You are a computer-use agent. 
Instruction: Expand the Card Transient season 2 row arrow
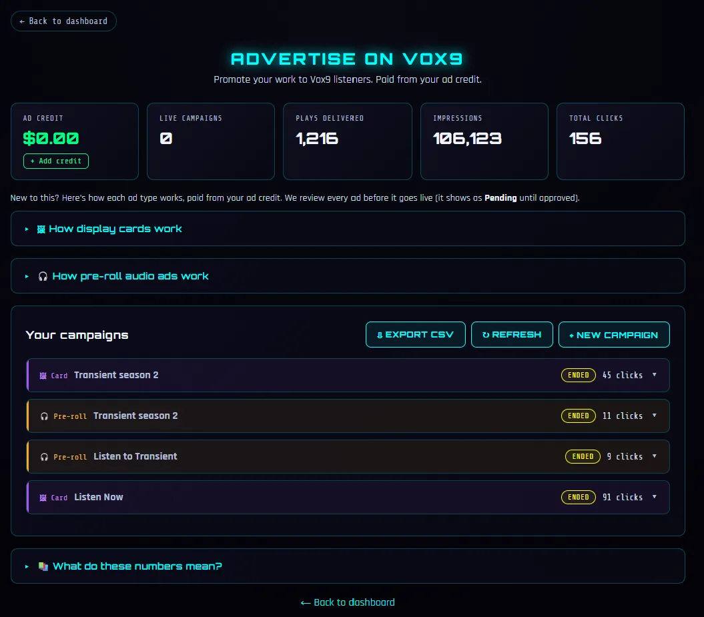point(654,375)
